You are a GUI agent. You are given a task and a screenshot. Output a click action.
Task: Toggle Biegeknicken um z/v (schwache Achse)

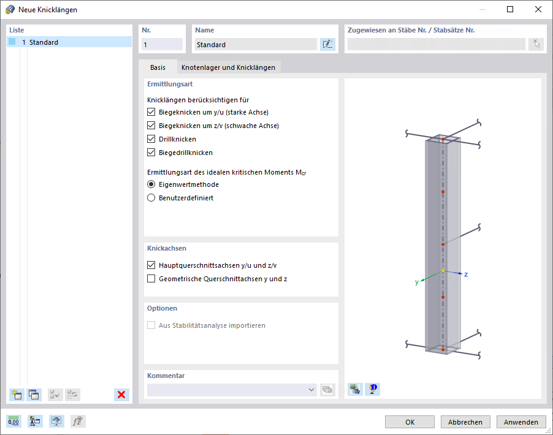(151, 126)
